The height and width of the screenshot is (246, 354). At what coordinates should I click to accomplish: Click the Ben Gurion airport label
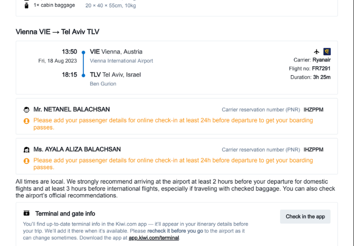(103, 84)
